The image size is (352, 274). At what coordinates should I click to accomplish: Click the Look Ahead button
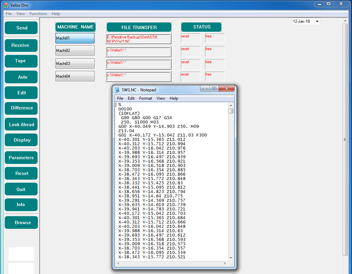(x=21, y=124)
